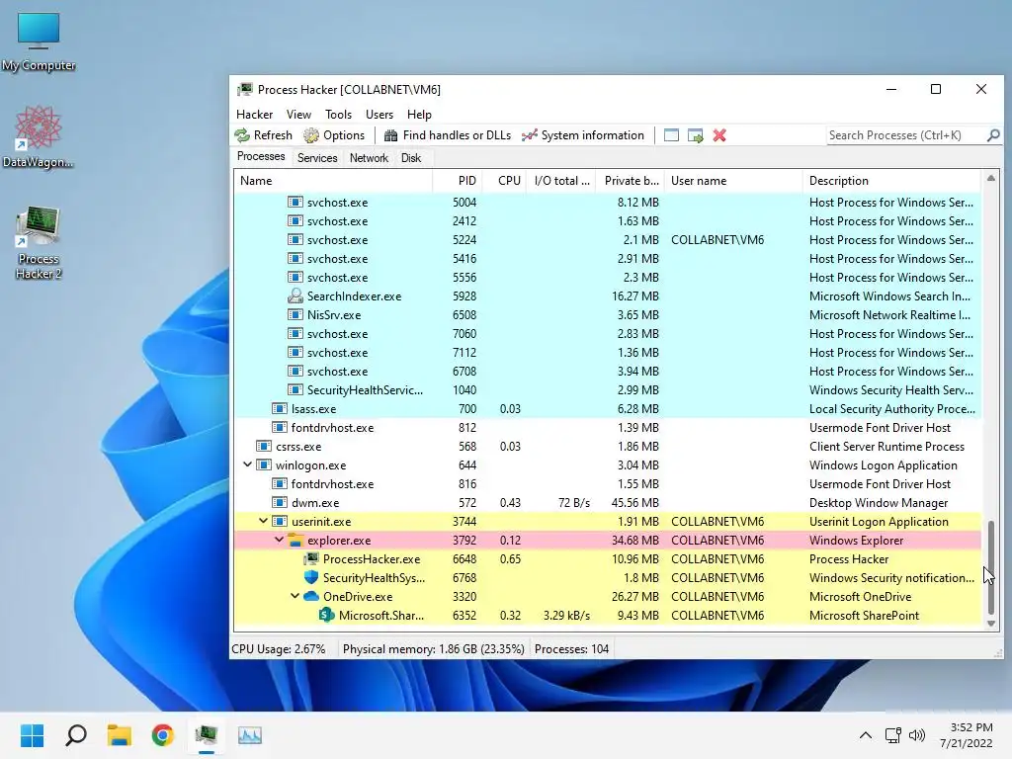The image size is (1012, 759).
Task: Click the CPU Usage status bar entry
Action: click(x=279, y=648)
